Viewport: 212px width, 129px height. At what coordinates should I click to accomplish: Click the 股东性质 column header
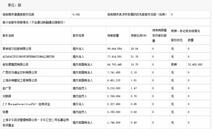(x=78, y=36)
